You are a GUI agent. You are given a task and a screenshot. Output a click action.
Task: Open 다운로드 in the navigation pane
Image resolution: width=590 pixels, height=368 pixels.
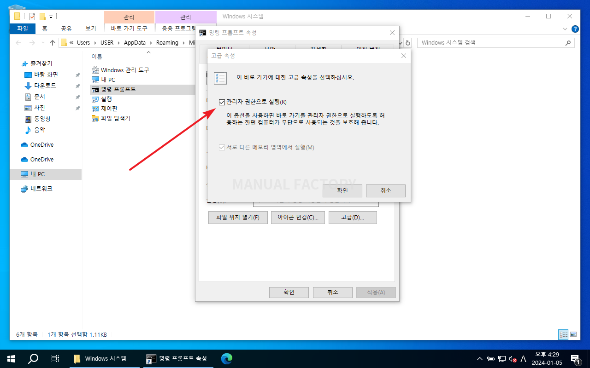point(45,86)
